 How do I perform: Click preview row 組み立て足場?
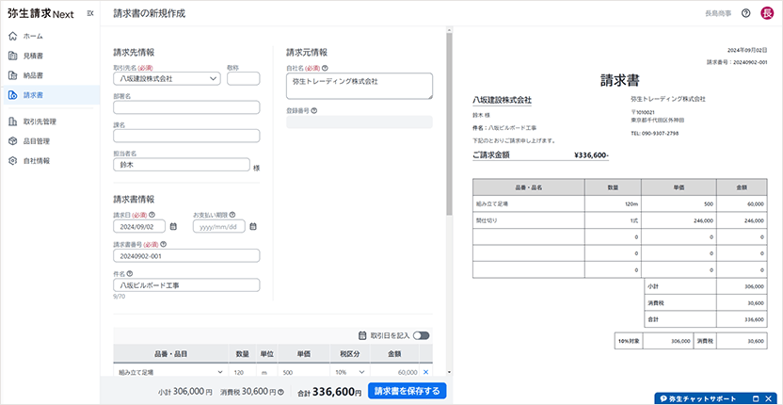coord(619,204)
